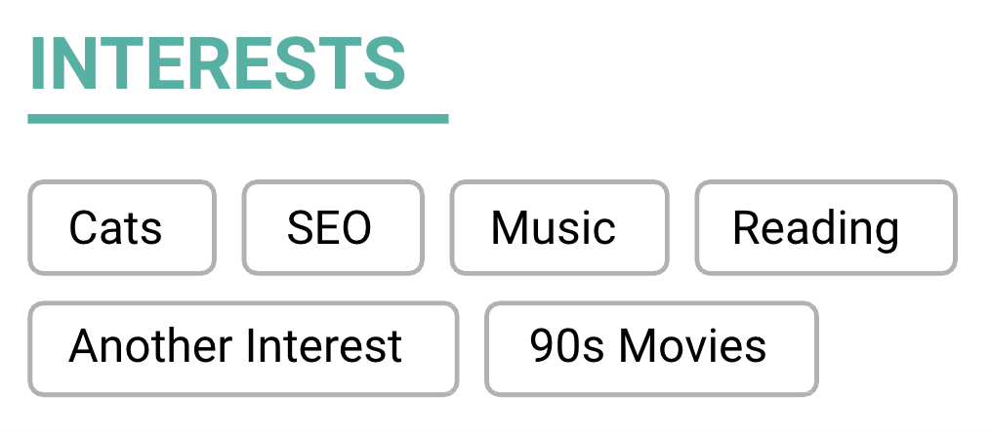
Task: Click the Cats interest tag
Action: [121, 228]
